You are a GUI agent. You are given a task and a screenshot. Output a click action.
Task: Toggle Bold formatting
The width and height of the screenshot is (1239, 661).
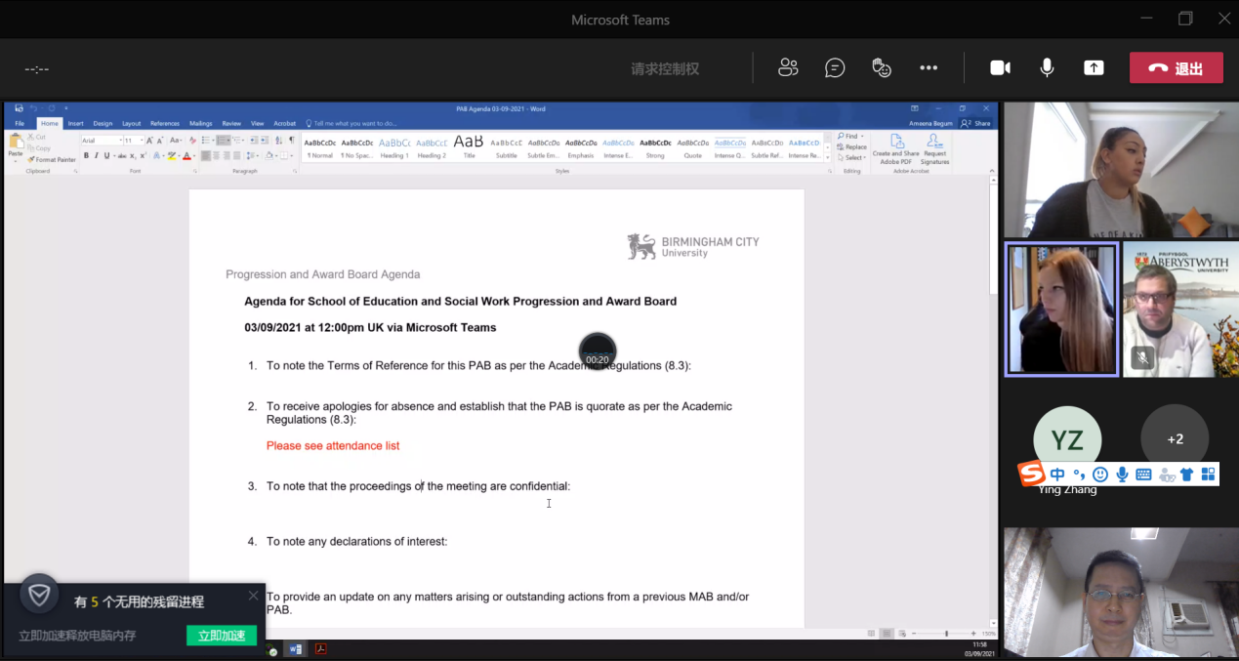(x=86, y=155)
